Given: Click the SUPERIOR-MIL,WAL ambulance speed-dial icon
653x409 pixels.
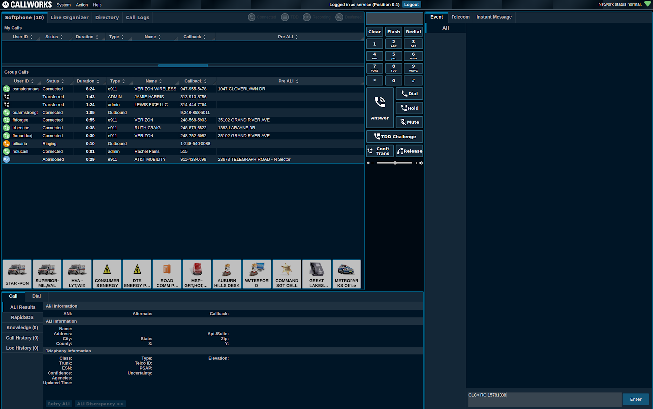Looking at the screenshot, I should (47, 274).
